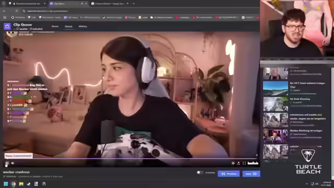Screen dimensions: 334x188
Task: Open the bookmarks apps grid icon
Action: 5,17
